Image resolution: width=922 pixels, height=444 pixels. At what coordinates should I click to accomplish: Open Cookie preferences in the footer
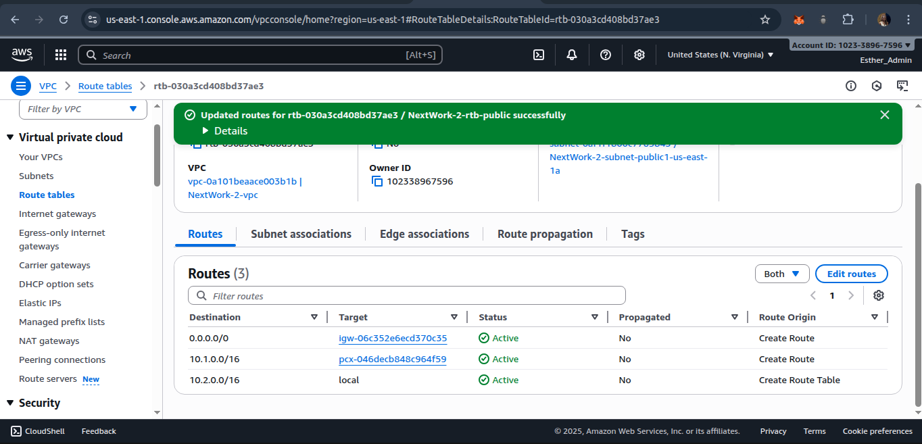point(877,431)
